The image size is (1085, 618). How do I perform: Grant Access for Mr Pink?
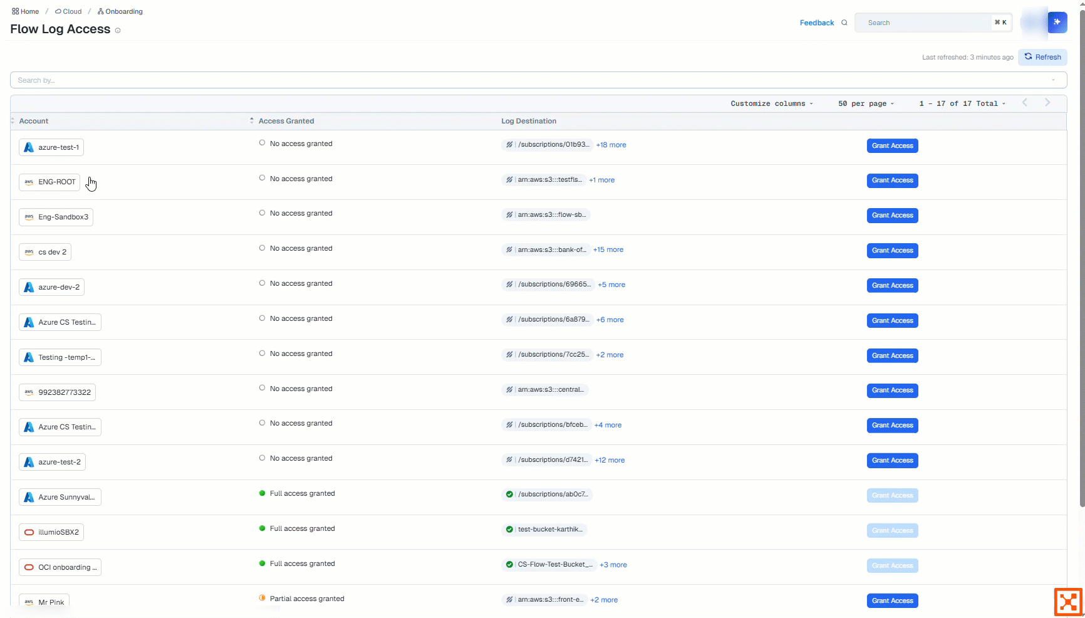(x=892, y=600)
